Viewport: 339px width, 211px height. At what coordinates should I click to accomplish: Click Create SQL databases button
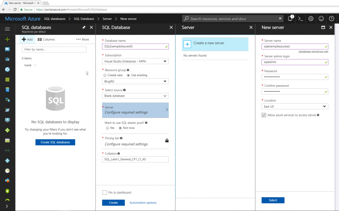[x=55, y=142]
